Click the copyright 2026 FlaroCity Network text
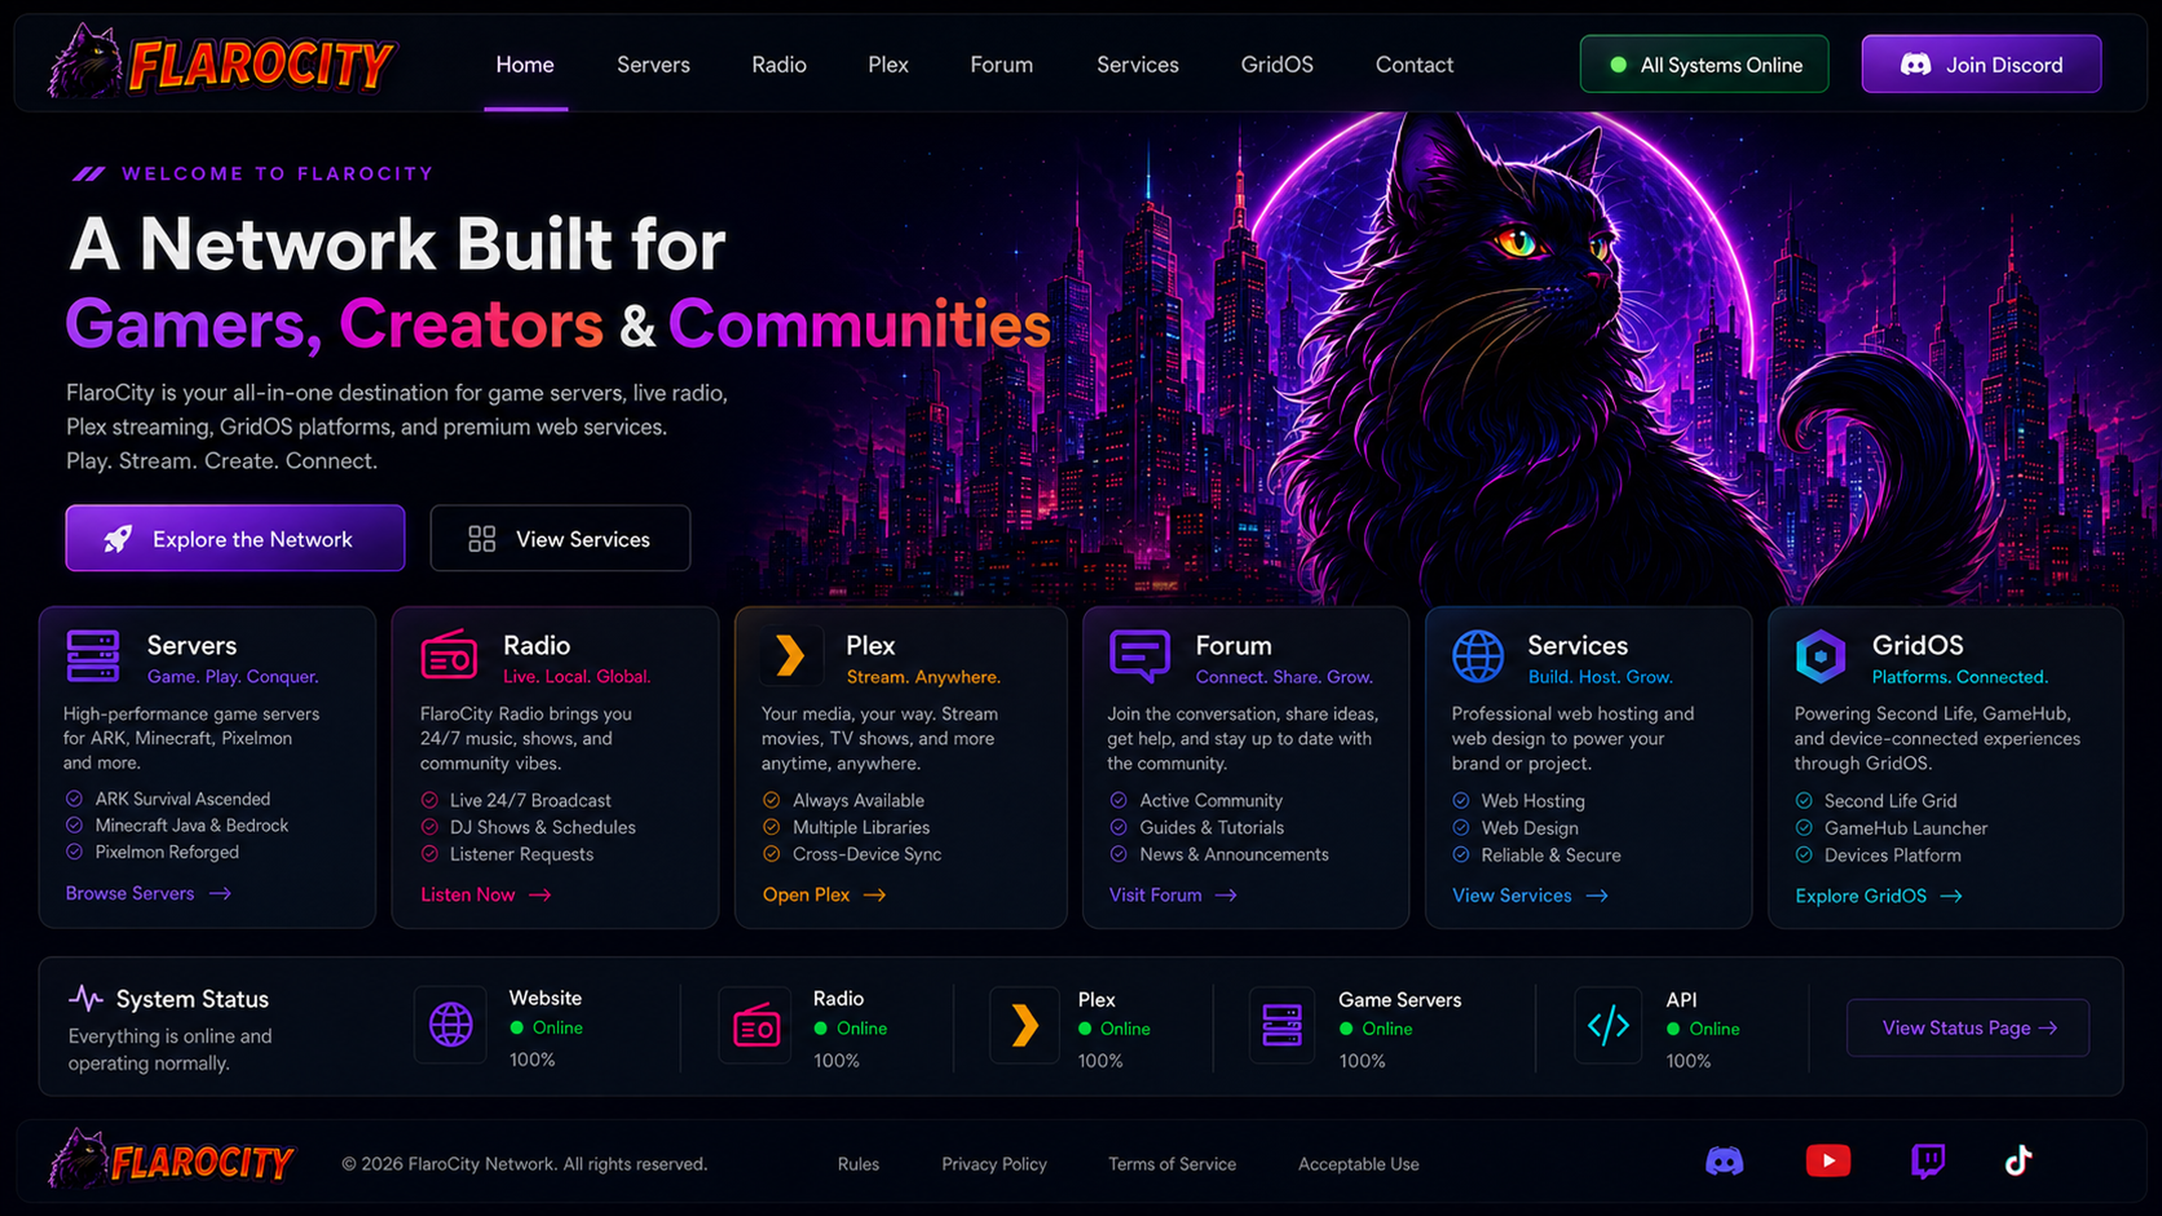2162x1216 pixels. pyautogui.click(x=525, y=1164)
